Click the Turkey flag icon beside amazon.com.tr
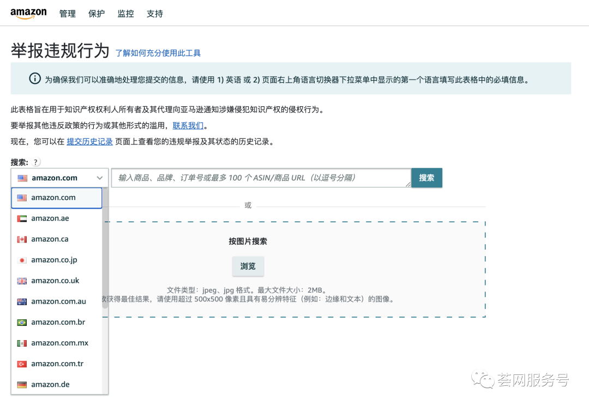 click(x=21, y=363)
